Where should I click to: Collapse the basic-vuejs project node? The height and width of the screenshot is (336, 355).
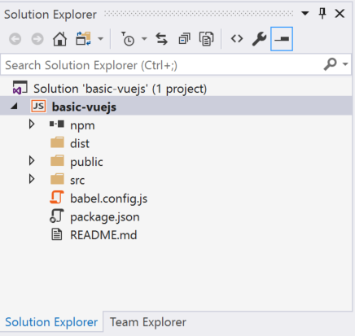tap(14, 107)
